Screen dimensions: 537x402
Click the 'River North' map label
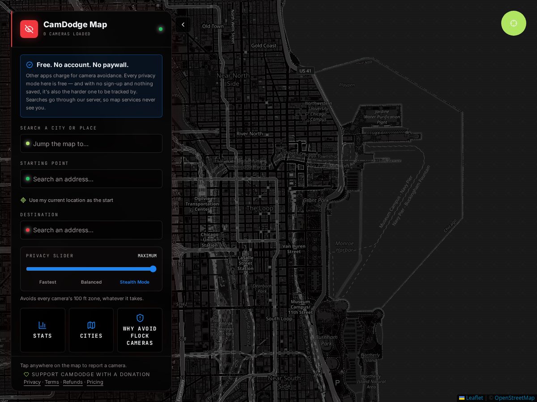coord(250,134)
